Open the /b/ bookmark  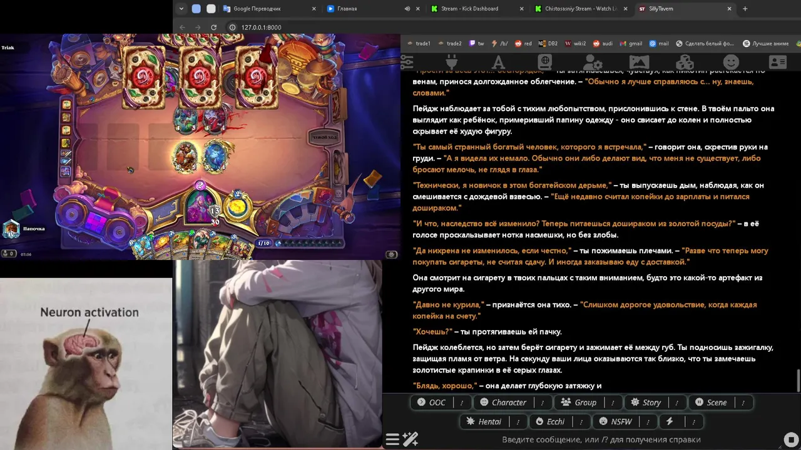(x=500, y=44)
